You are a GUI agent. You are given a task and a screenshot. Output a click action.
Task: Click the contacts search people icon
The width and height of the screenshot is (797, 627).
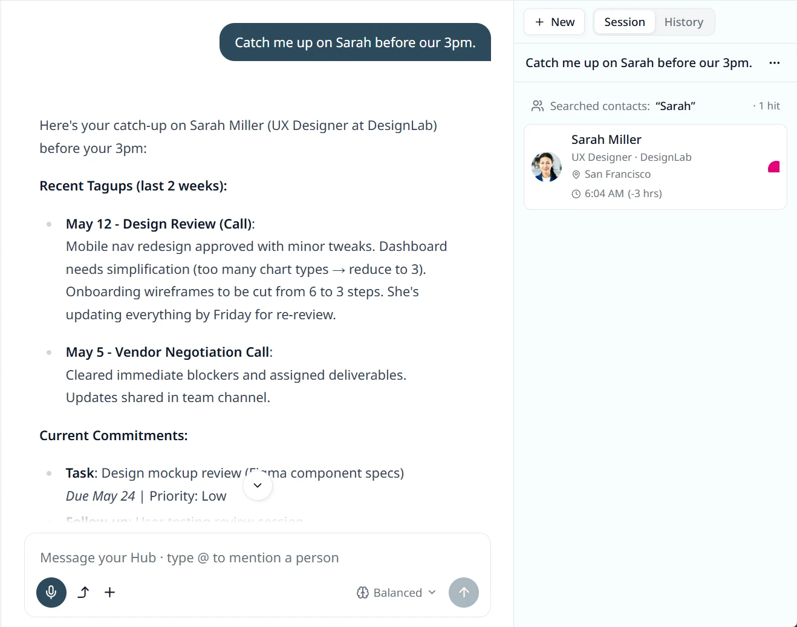click(x=537, y=106)
